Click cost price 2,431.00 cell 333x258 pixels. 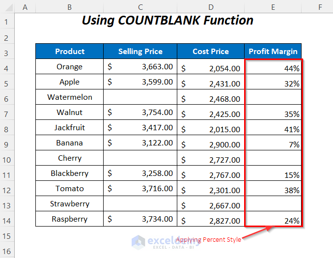click(x=211, y=82)
